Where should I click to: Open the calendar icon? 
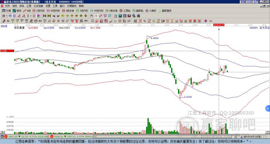pos(115,16)
